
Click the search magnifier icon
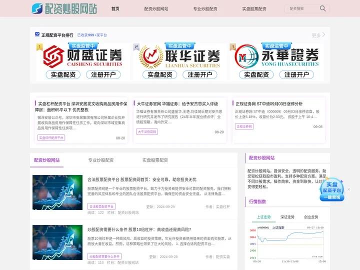tap(322, 8)
